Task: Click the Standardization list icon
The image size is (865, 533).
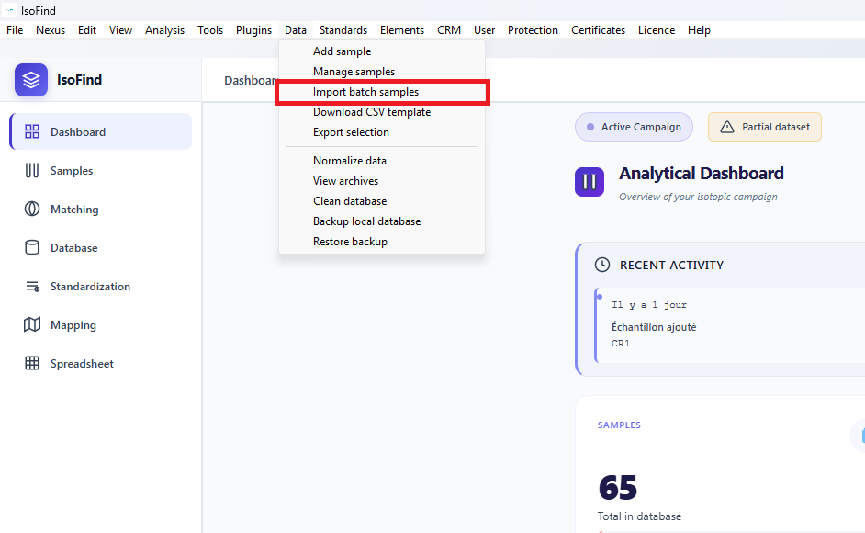Action: click(32, 287)
